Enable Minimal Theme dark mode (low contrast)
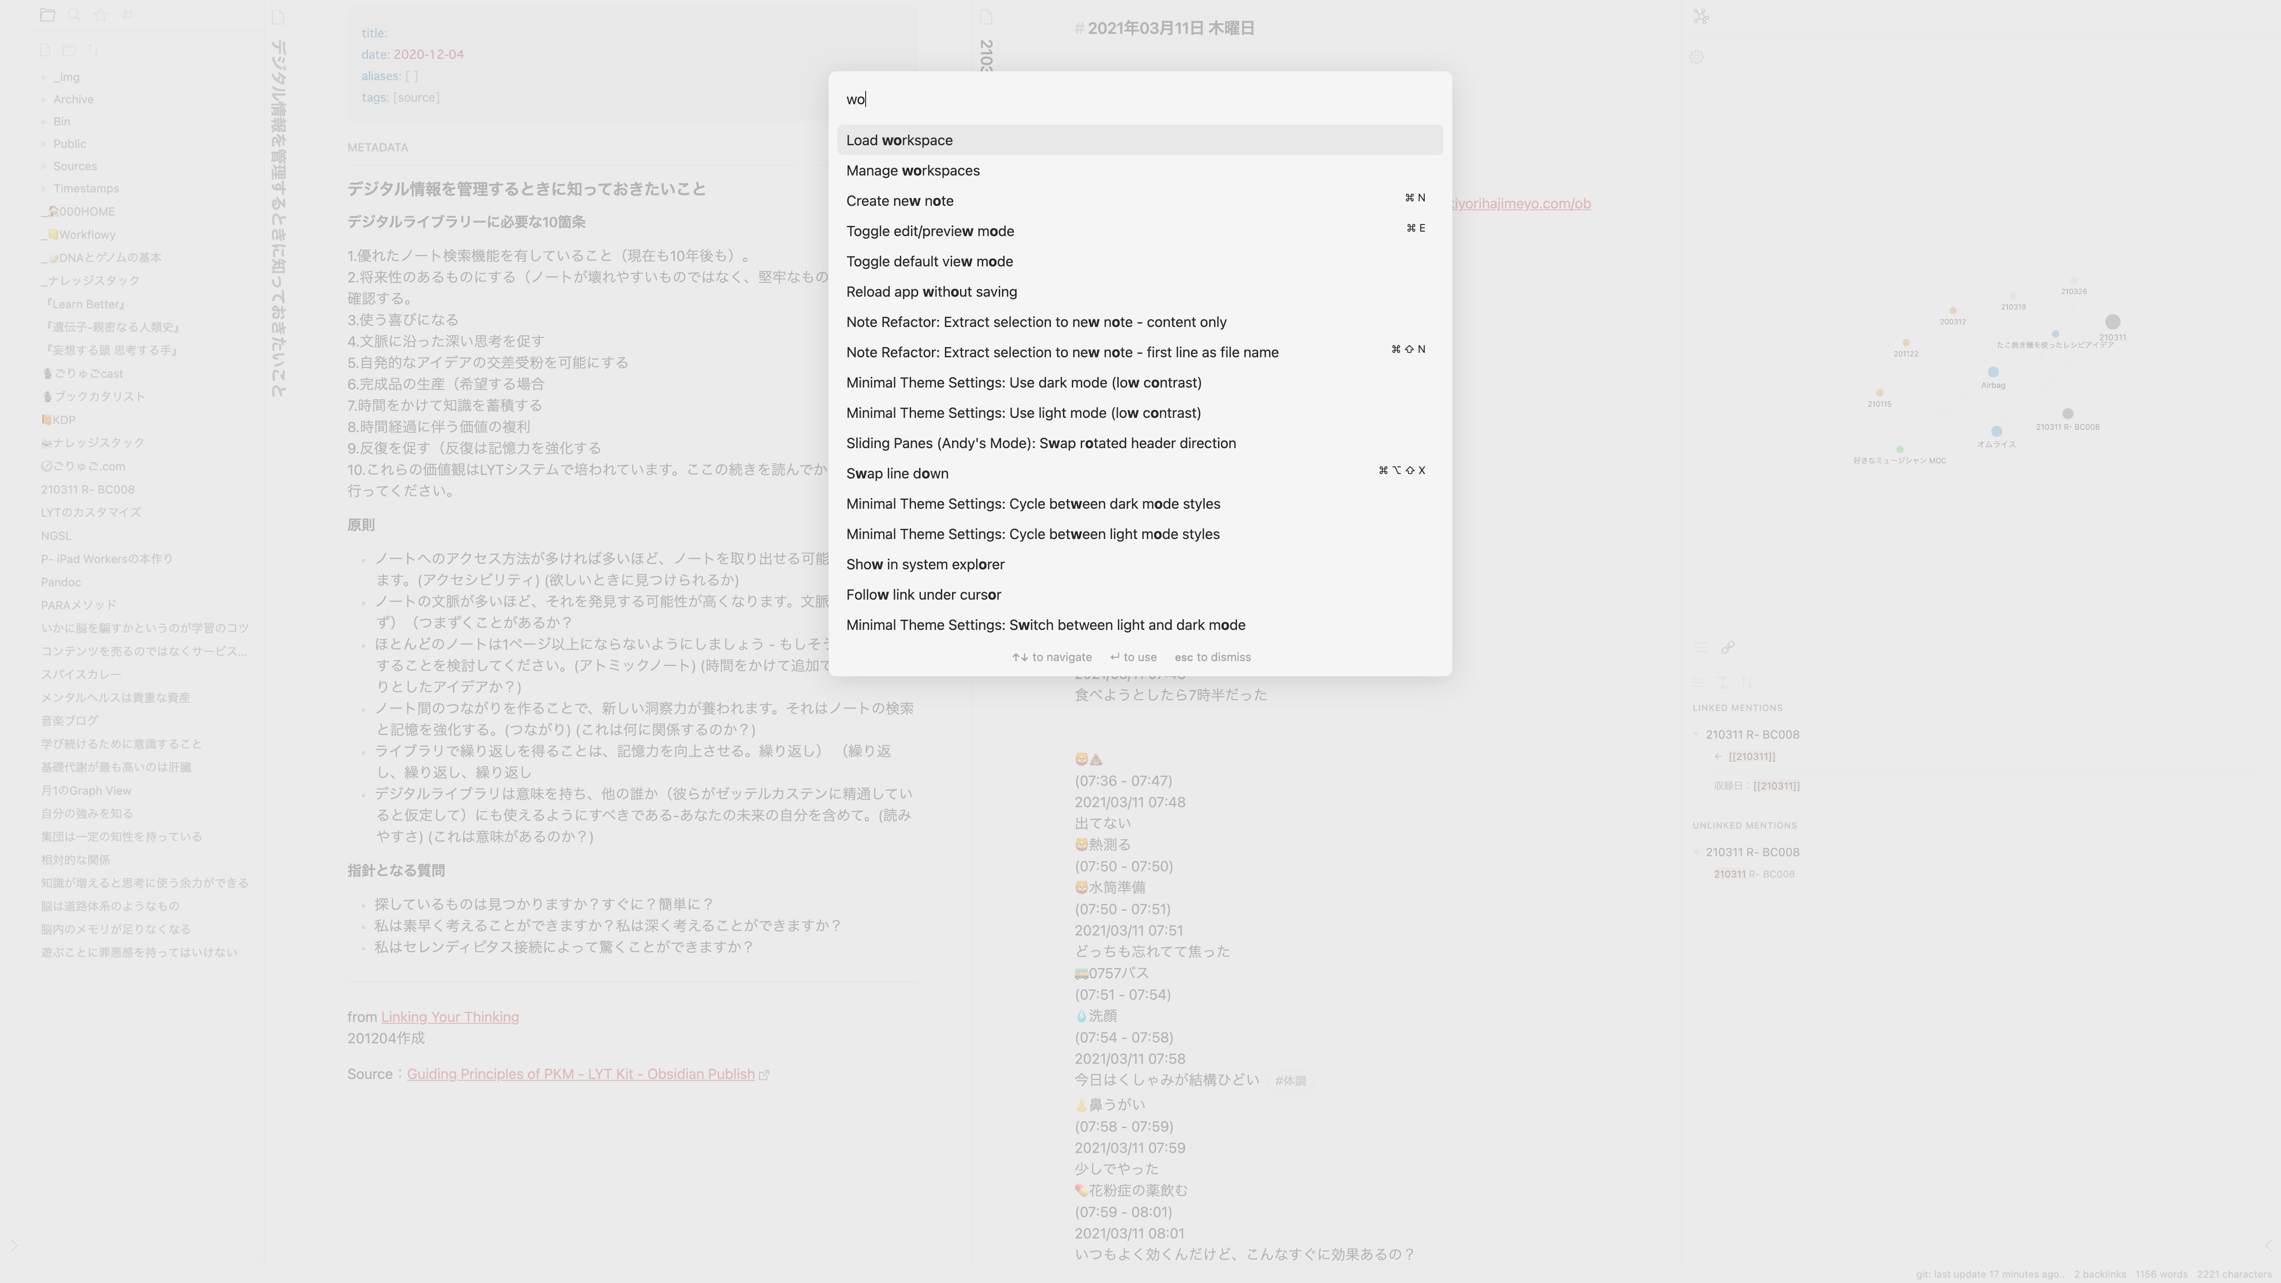This screenshot has width=2281, height=1283. pyautogui.click(x=1024, y=383)
